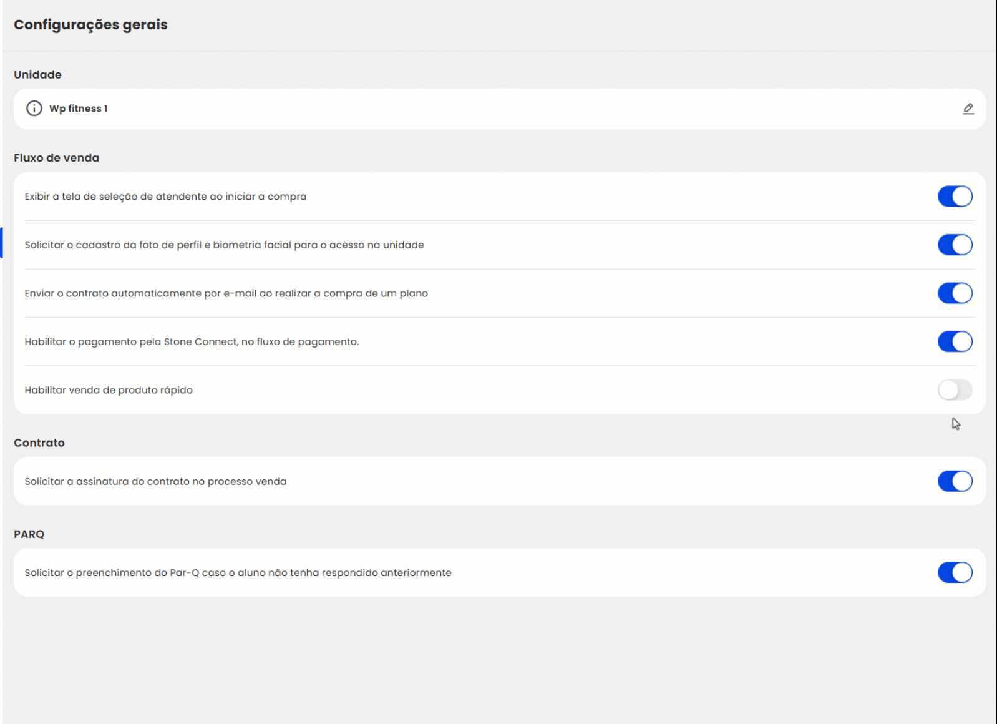Click the 'Wp fitness 1' unit name
The image size is (997, 724).
point(79,109)
